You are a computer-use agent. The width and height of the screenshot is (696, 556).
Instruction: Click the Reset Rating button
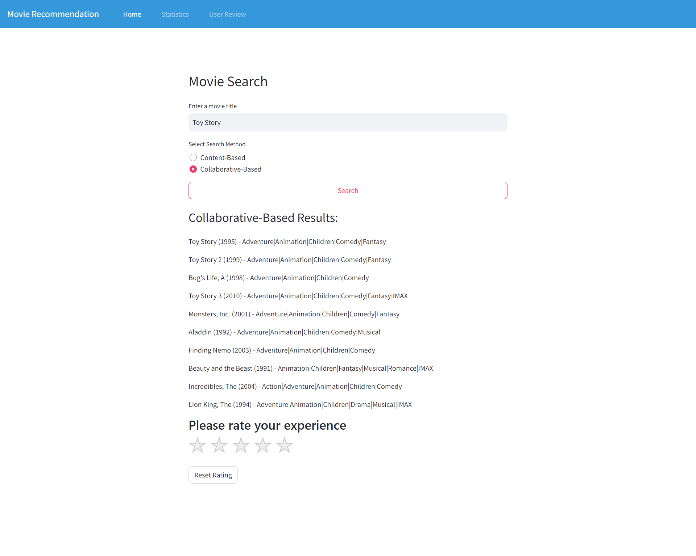(213, 475)
